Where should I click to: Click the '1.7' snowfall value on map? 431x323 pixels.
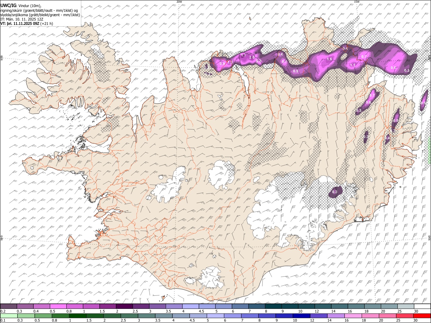click(x=244, y=55)
